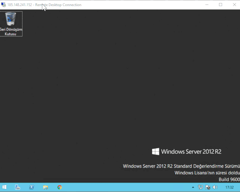Click the volume speaker tray icon
Viewport: 240px width, 192px height.
(215, 187)
